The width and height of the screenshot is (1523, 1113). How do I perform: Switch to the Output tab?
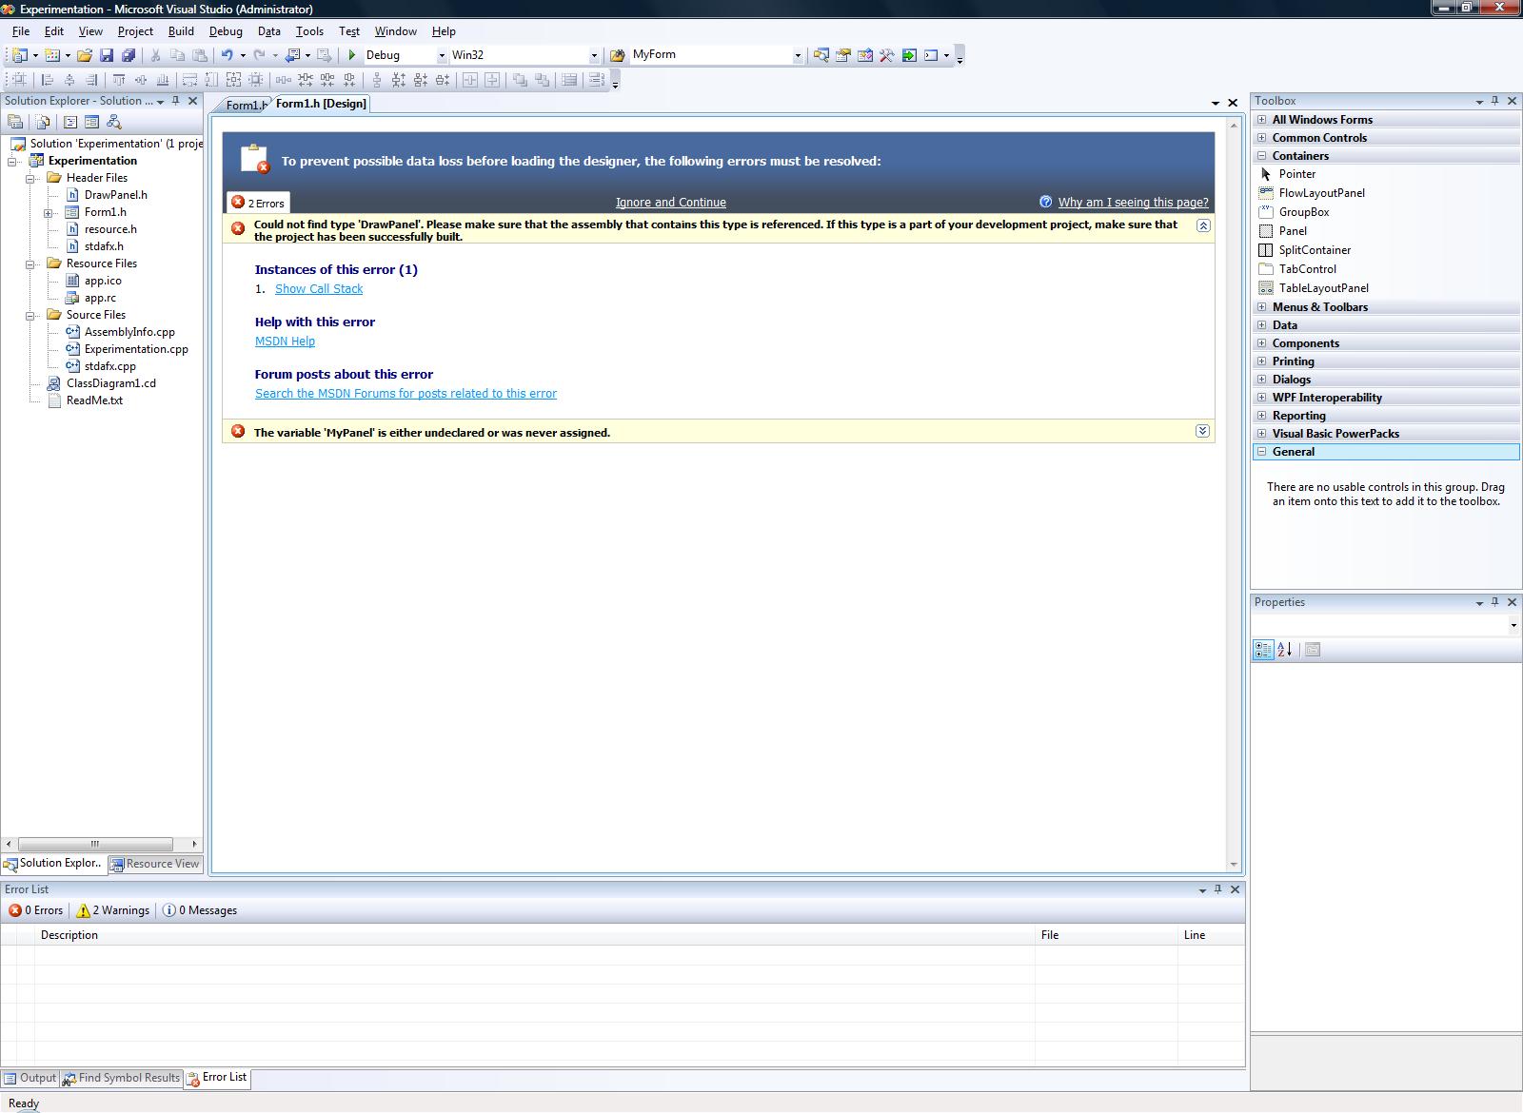[30, 1078]
